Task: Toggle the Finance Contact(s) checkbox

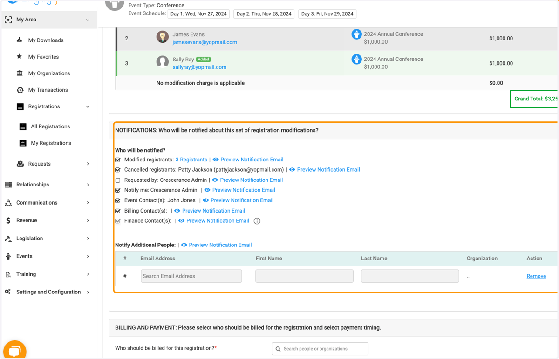Action: [118, 221]
